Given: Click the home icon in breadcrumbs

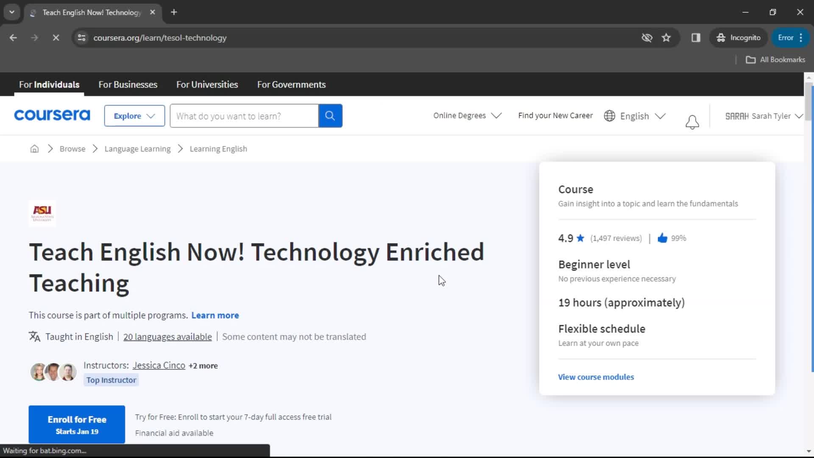Looking at the screenshot, I should click(34, 149).
